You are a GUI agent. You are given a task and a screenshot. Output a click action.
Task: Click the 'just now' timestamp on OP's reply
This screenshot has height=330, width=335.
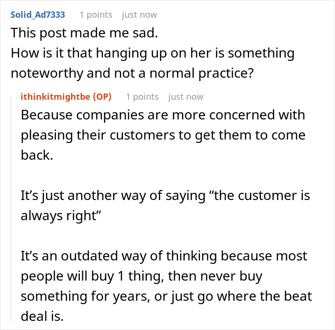pos(186,96)
